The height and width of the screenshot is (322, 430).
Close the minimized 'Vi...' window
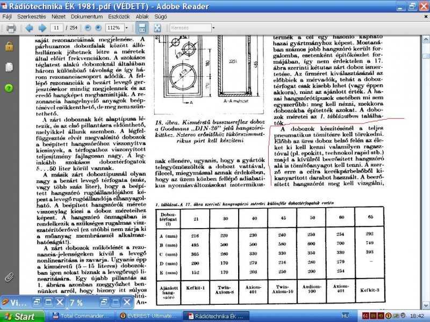pos(60,302)
